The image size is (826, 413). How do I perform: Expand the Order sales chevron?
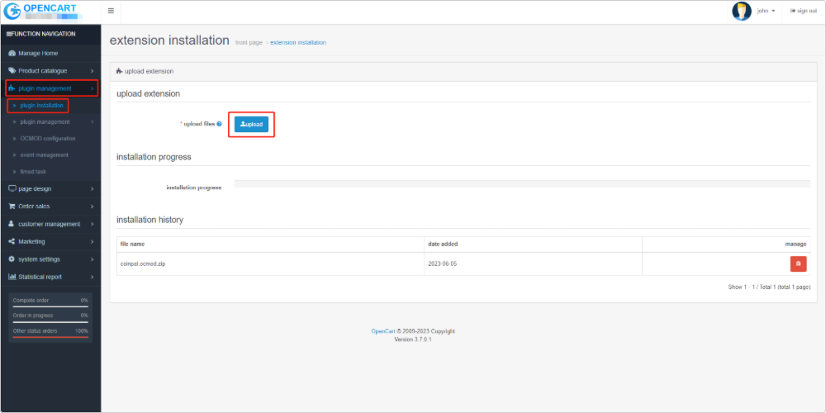[x=92, y=206]
